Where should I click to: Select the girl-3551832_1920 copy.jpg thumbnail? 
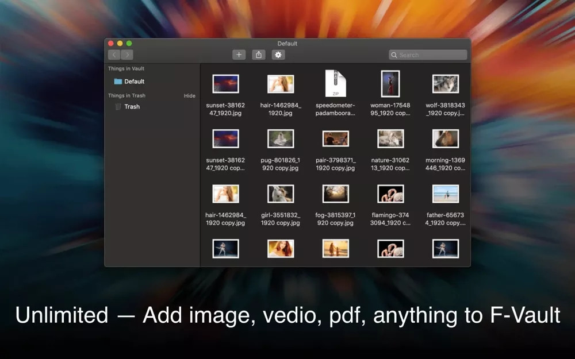(x=281, y=194)
